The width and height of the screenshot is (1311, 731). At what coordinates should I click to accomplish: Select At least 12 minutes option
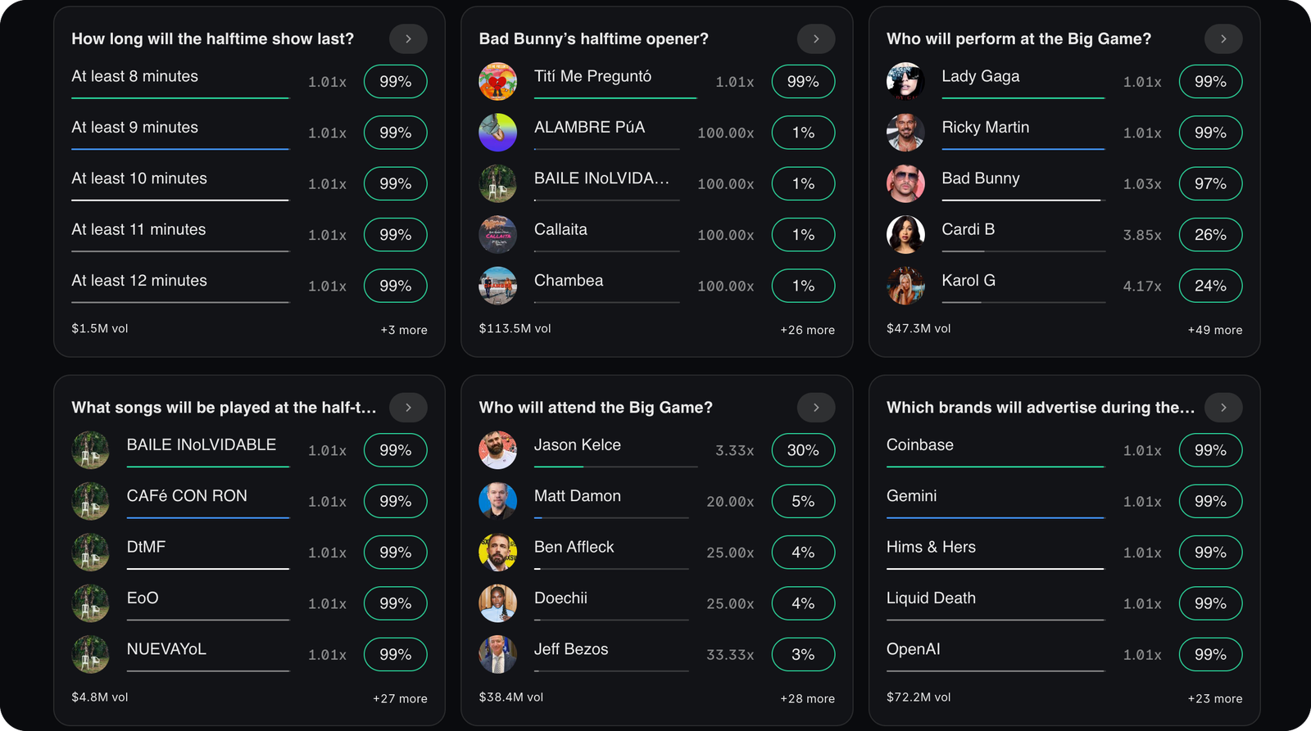pos(139,281)
